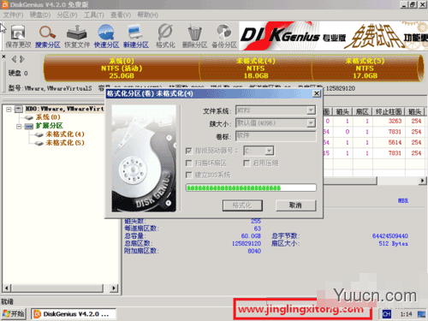Click the format progress bar

[x=251, y=187]
